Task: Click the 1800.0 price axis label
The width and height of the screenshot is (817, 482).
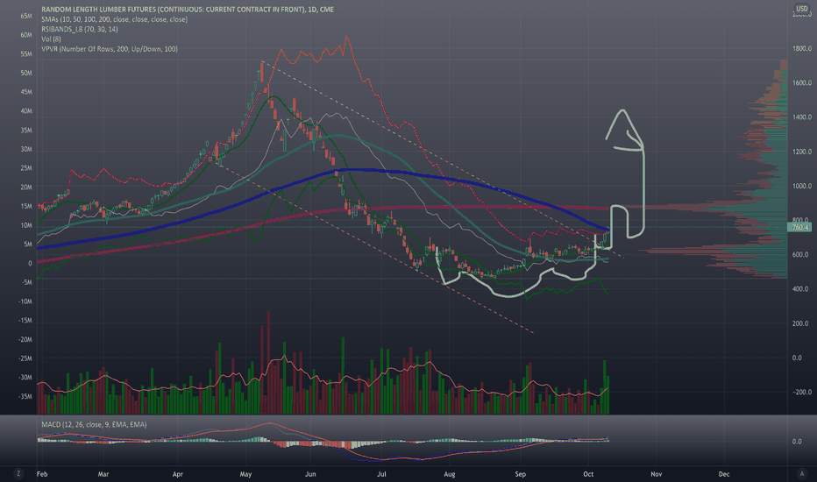Action: pyautogui.click(x=802, y=48)
